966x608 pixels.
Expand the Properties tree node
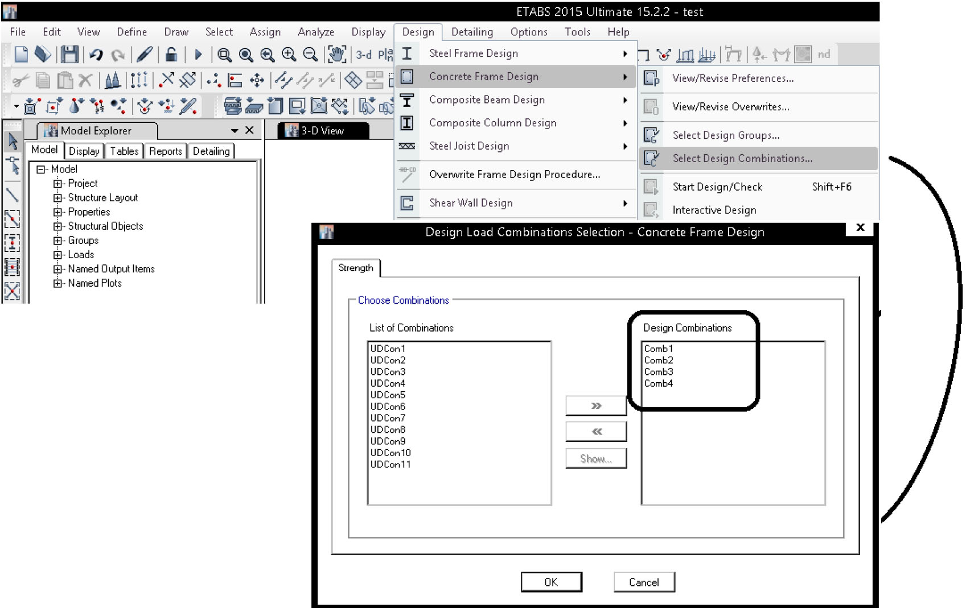(x=57, y=212)
